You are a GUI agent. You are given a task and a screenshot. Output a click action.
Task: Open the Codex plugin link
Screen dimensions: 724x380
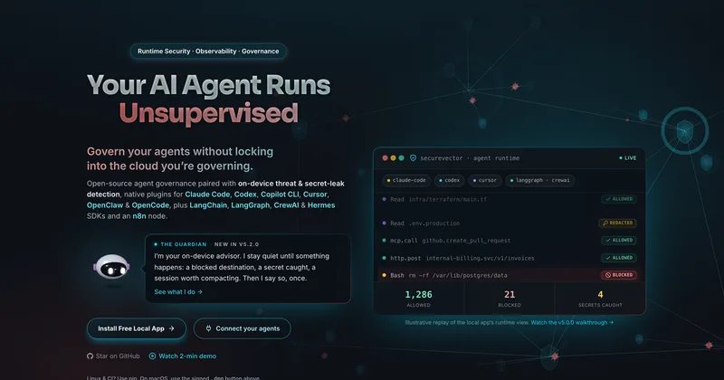tap(245, 195)
